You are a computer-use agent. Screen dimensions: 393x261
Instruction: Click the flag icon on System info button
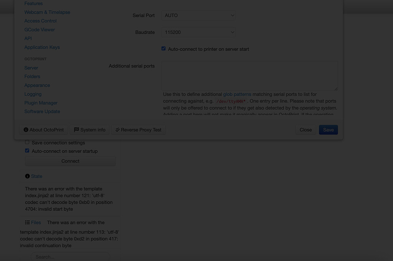[x=76, y=130]
